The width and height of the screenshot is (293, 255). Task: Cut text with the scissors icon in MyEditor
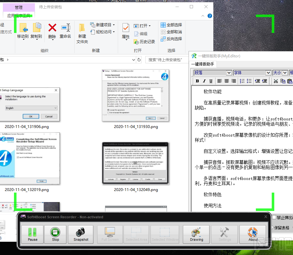tap(276, 81)
